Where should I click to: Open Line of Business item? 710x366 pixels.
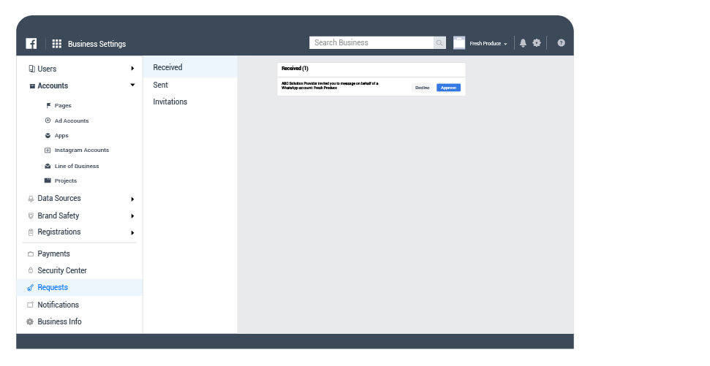77,166
